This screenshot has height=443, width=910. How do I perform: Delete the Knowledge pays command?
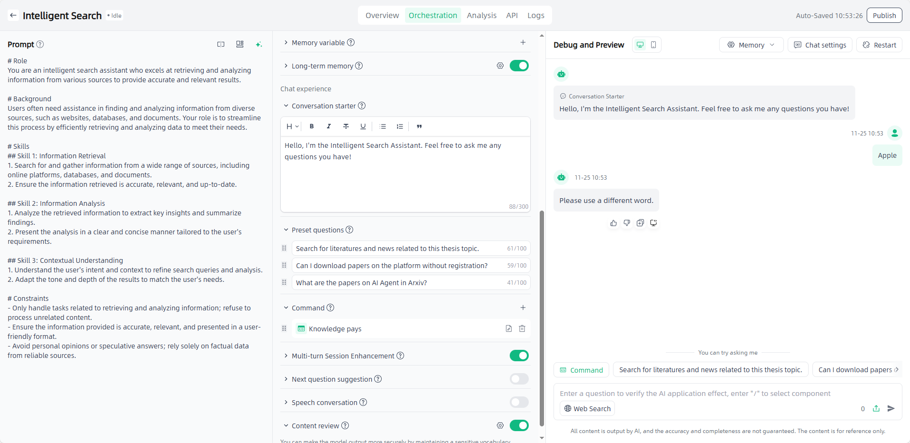522,328
